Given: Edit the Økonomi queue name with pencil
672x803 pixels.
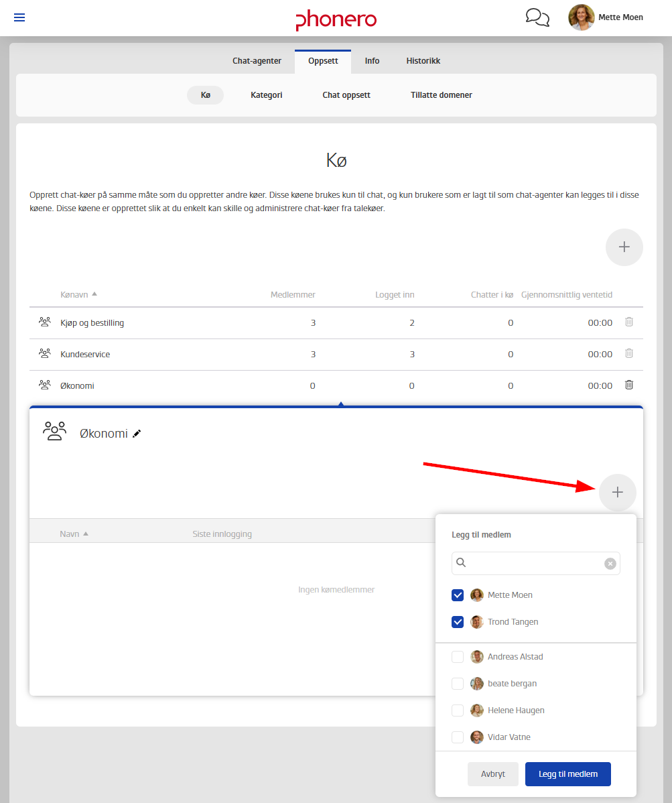Looking at the screenshot, I should click(137, 434).
